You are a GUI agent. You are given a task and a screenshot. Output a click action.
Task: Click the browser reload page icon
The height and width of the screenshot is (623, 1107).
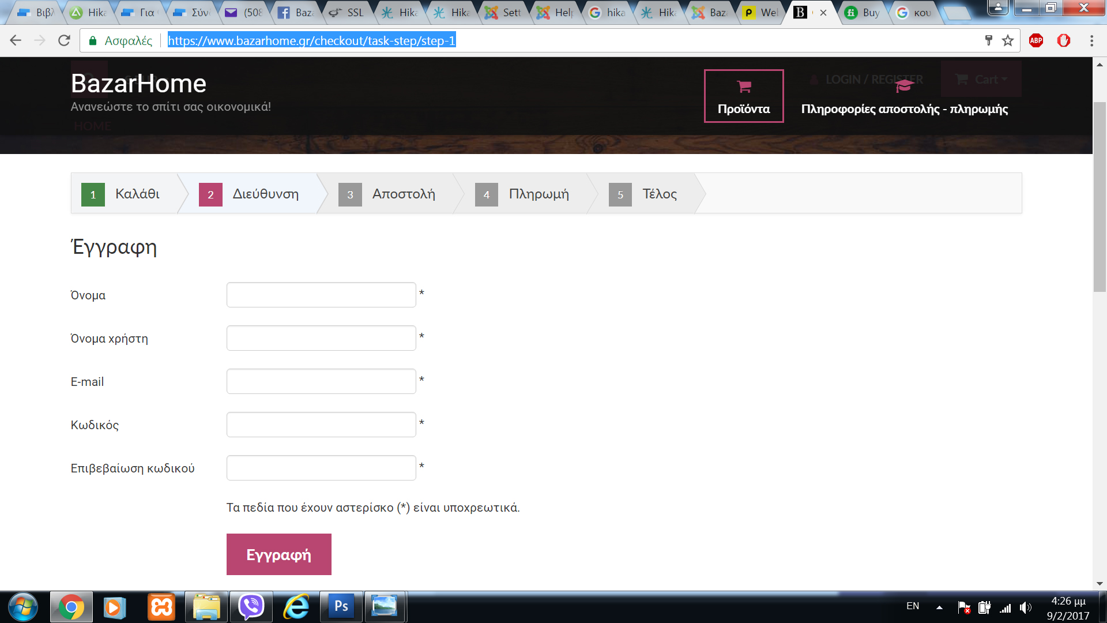tap(64, 40)
